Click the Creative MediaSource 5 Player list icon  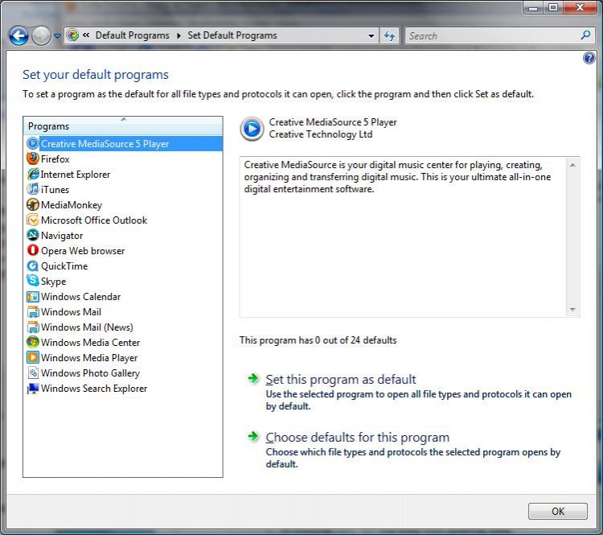click(x=33, y=143)
